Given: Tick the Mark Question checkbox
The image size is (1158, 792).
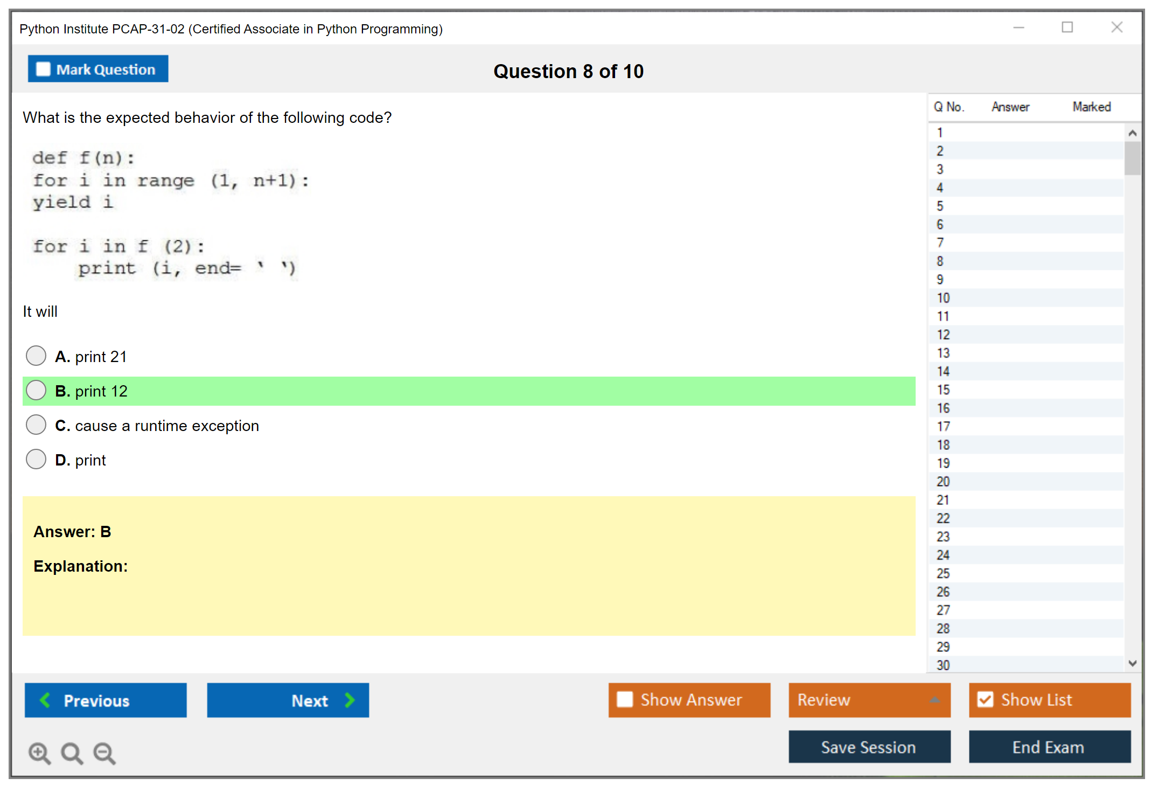Looking at the screenshot, I should click(x=43, y=69).
